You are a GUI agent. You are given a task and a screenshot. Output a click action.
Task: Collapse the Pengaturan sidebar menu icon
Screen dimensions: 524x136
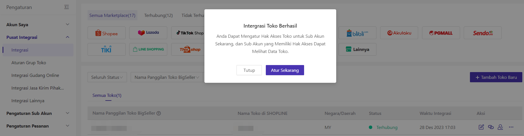coord(66,7)
